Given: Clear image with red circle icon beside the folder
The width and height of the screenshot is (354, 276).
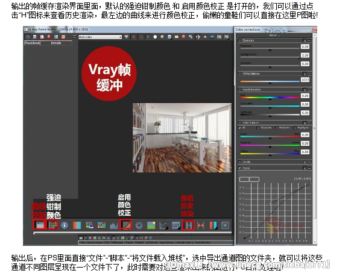Looking at the screenshot, I should [x=183, y=37].
